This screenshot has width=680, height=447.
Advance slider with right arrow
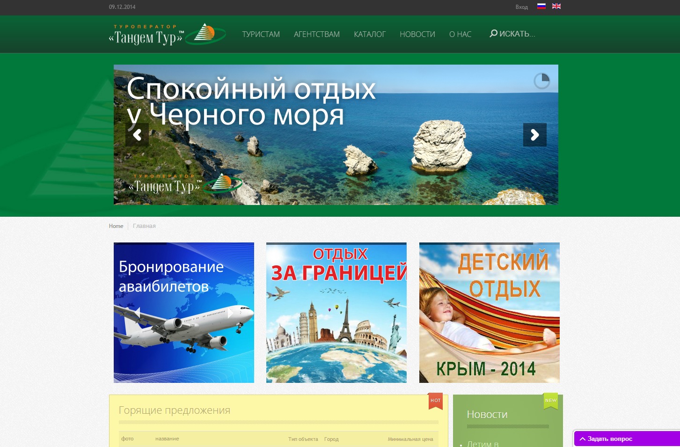pyautogui.click(x=534, y=135)
